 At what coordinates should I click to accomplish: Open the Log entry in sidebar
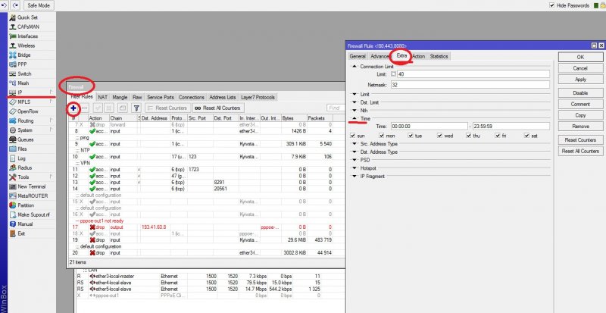[x=21, y=158]
